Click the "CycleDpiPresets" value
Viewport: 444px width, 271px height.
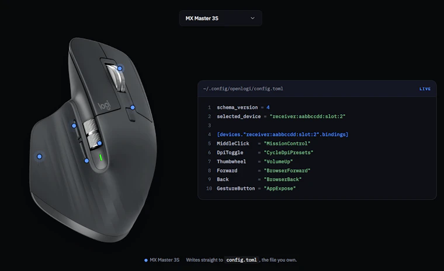(289, 153)
